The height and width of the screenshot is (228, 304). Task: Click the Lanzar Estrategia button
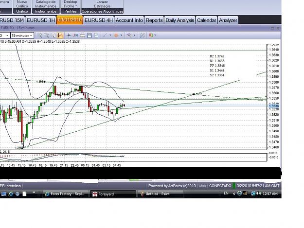[x=102, y=4]
